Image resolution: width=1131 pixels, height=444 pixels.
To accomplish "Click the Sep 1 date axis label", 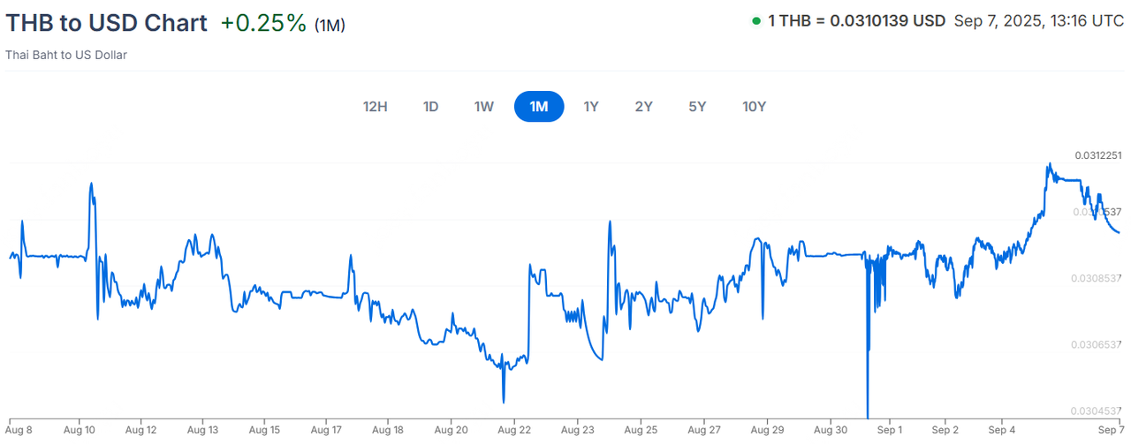I will pos(889,430).
